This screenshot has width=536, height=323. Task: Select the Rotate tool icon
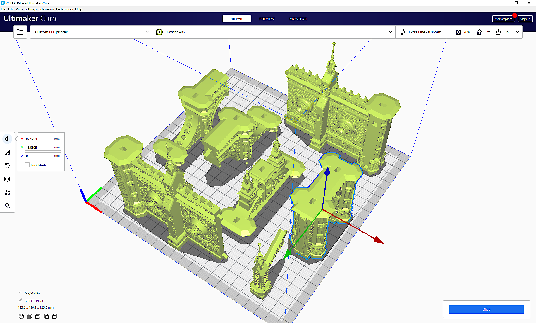[x=7, y=166]
